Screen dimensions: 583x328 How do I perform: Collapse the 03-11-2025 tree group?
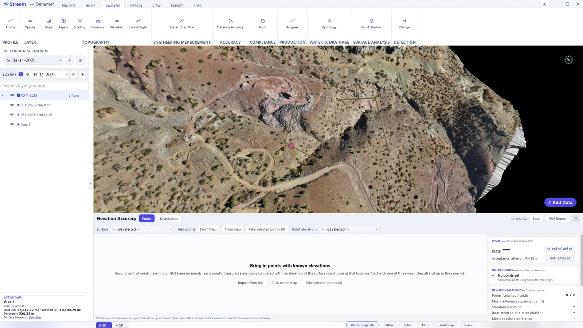(3, 95)
